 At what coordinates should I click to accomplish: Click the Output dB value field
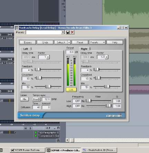pyautogui.click(x=70, y=52)
